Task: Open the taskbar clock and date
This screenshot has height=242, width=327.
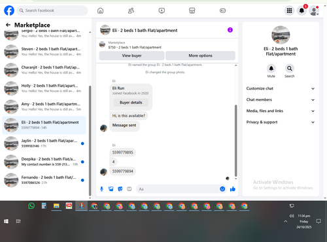Action: 304,221
